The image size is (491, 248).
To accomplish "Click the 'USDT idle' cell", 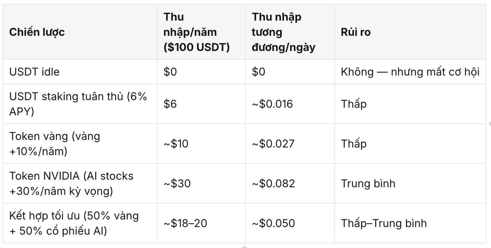I will [x=80, y=72].
